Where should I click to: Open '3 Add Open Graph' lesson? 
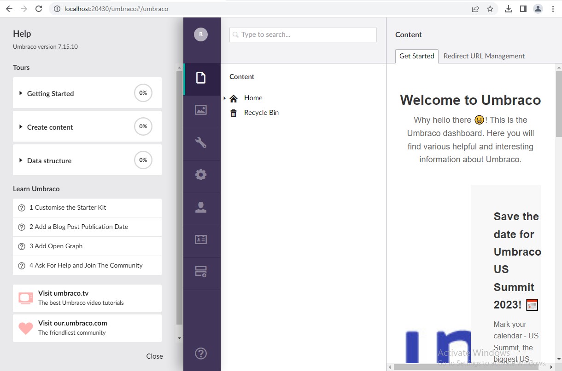(x=87, y=246)
